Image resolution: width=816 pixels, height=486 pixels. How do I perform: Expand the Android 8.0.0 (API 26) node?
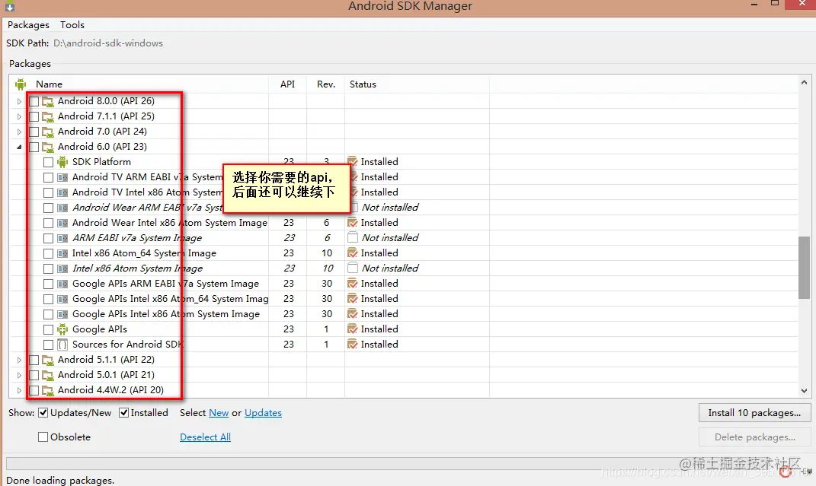click(x=19, y=101)
